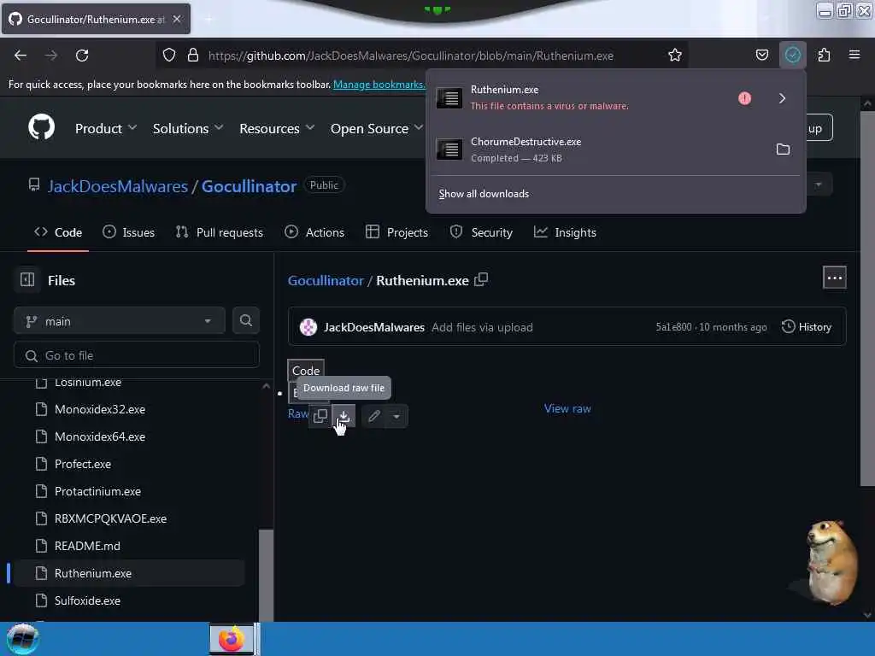
Task: Open the three-dots more file actions button
Action: [x=834, y=278]
